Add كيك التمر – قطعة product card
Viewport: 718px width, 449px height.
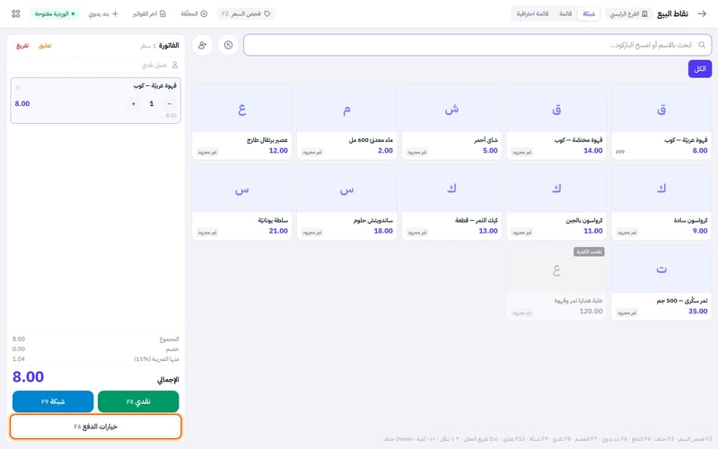(x=451, y=203)
